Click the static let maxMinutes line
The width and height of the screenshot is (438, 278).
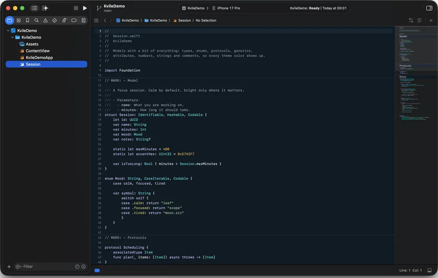(x=141, y=149)
